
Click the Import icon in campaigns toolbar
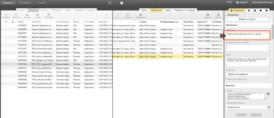click(38, 15)
